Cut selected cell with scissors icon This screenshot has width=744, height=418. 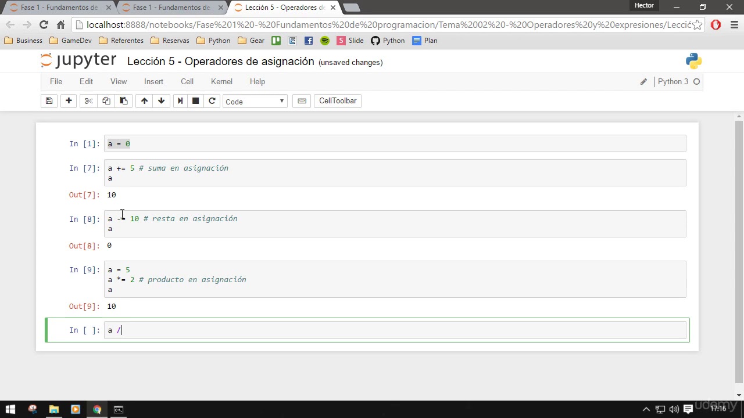click(x=88, y=101)
